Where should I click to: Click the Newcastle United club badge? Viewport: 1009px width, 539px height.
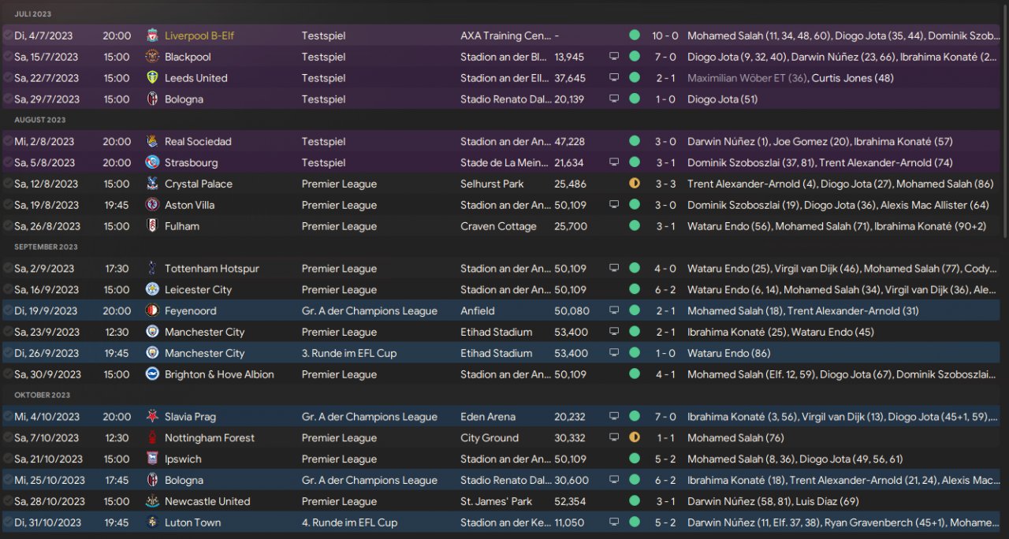(x=152, y=501)
